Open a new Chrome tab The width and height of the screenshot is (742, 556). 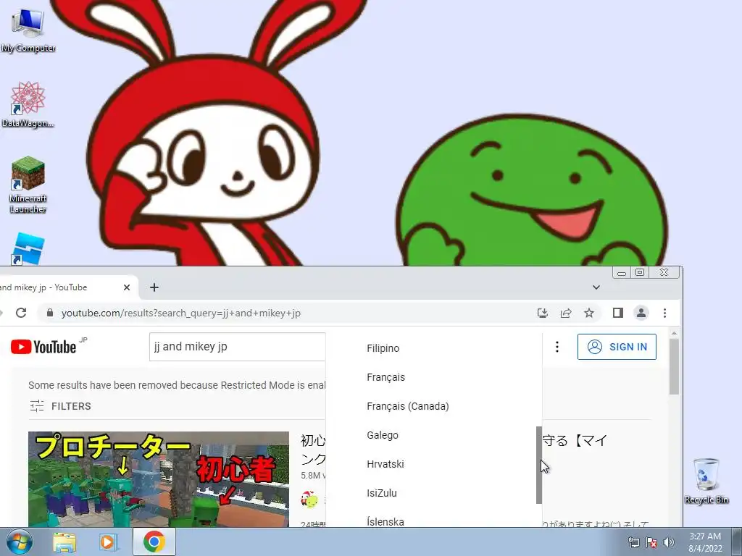(x=154, y=287)
